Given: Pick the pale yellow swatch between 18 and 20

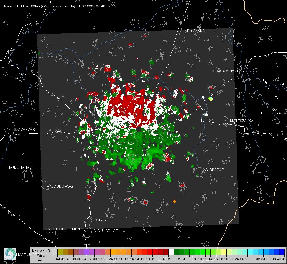Looking at the screenshot, I should pos(224,252).
